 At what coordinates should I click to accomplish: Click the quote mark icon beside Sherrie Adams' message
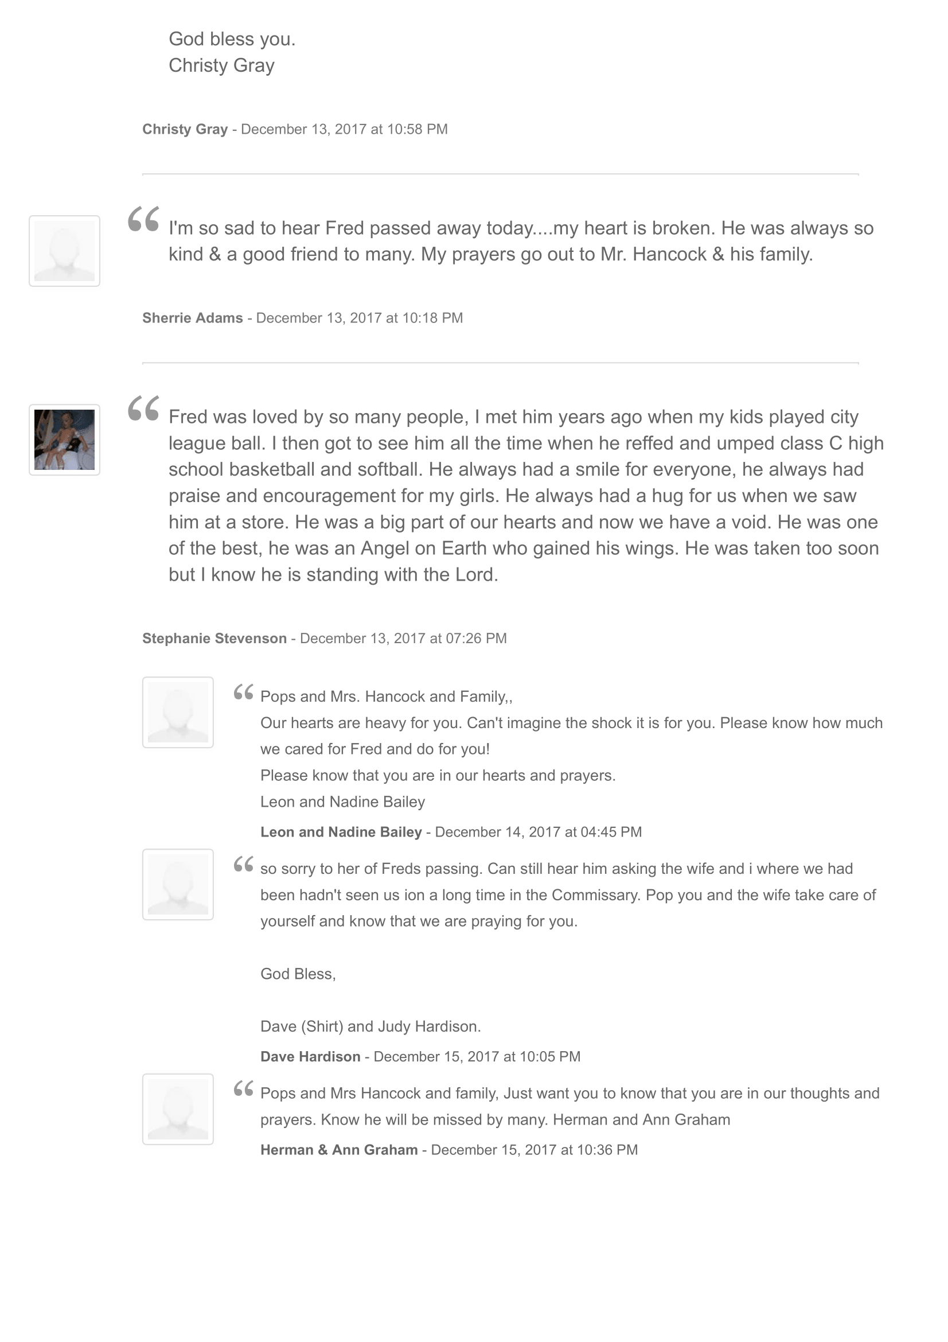[144, 220]
